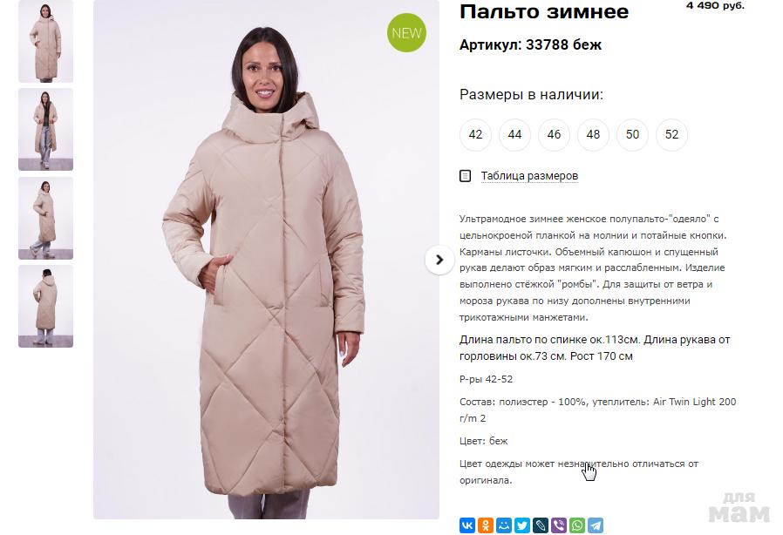
Task: Tweet this product via Twitter icon
Action: click(x=522, y=525)
